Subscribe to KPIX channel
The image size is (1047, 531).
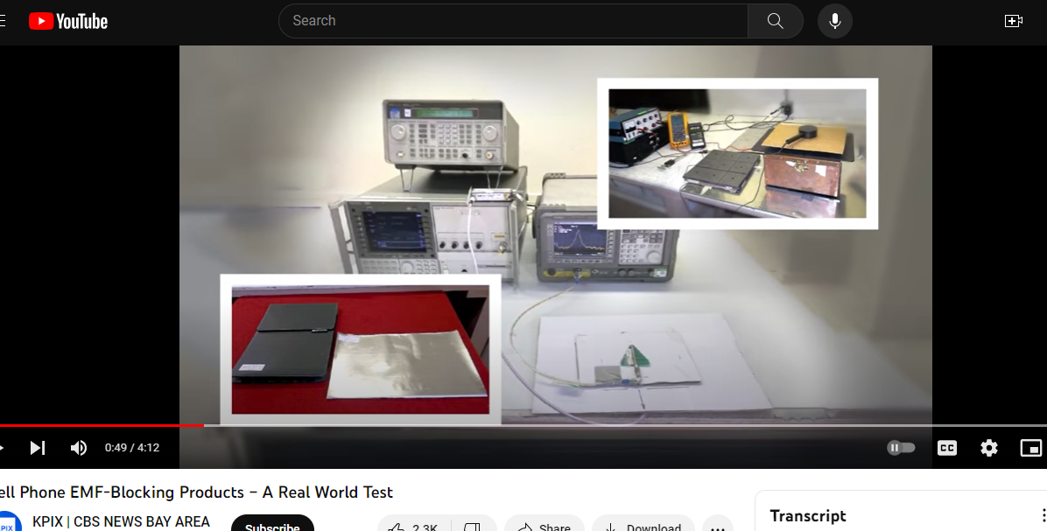click(x=272, y=527)
